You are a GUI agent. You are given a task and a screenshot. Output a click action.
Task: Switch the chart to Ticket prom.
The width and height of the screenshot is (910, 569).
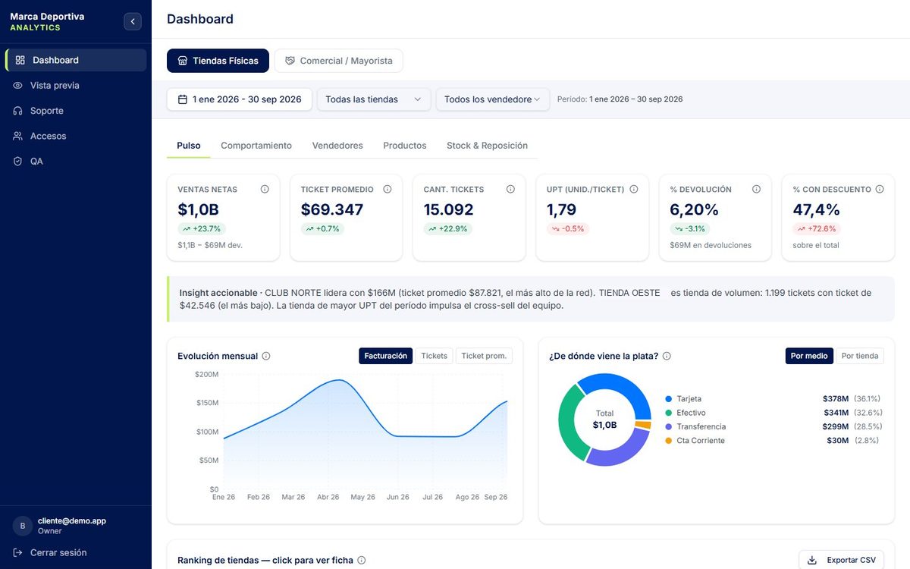pyautogui.click(x=484, y=356)
